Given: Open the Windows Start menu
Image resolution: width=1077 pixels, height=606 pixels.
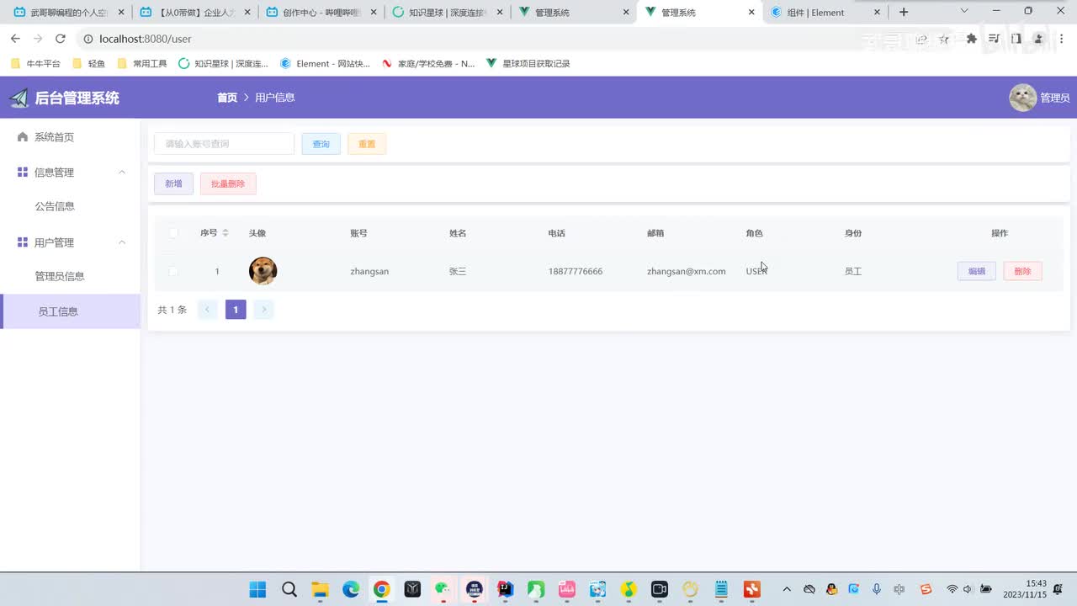Looking at the screenshot, I should 257,589.
